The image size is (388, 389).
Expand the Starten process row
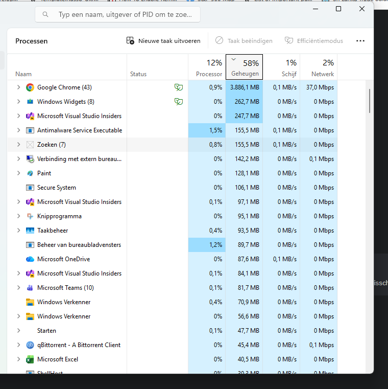click(18, 331)
